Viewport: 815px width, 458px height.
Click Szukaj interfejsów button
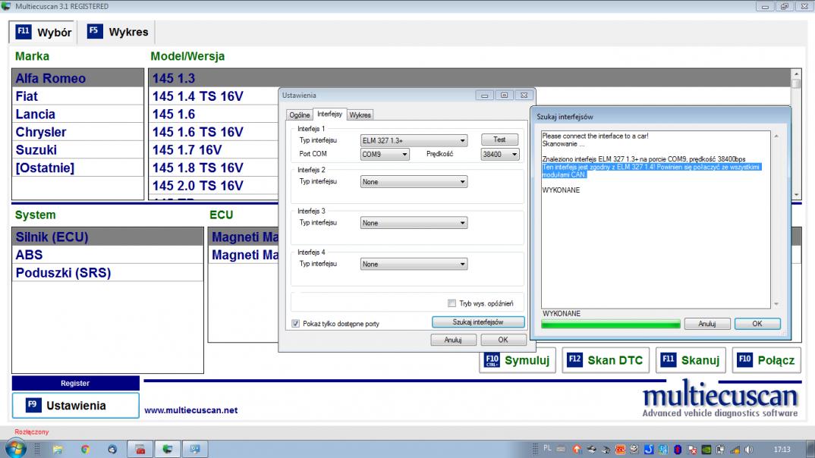[x=478, y=322]
